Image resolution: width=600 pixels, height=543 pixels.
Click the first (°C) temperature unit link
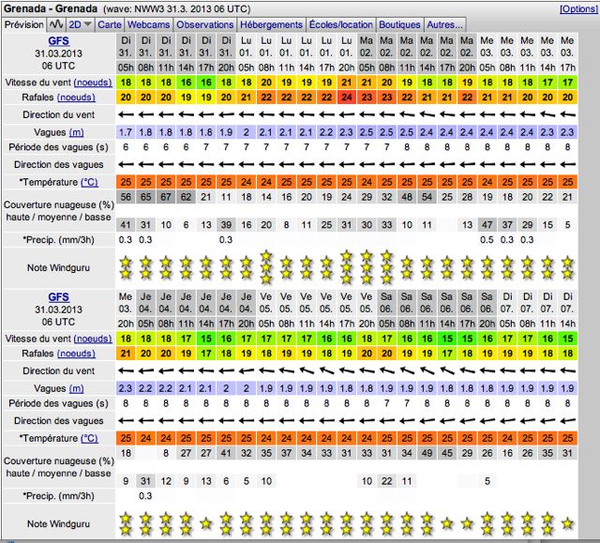[89, 181]
